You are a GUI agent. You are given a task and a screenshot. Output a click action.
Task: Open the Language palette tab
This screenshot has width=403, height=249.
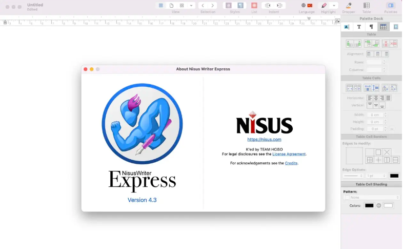coord(347,27)
